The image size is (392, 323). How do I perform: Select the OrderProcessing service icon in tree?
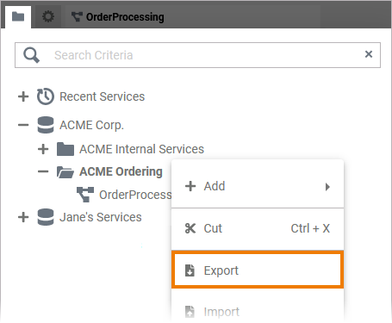point(85,195)
